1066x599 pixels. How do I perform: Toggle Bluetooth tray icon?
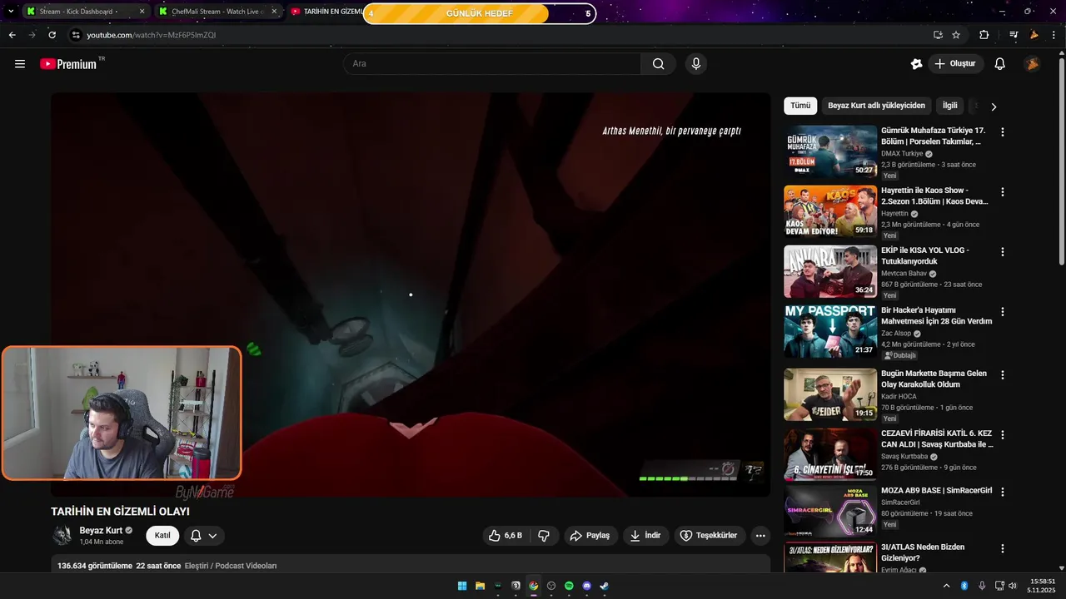pyautogui.click(x=964, y=586)
